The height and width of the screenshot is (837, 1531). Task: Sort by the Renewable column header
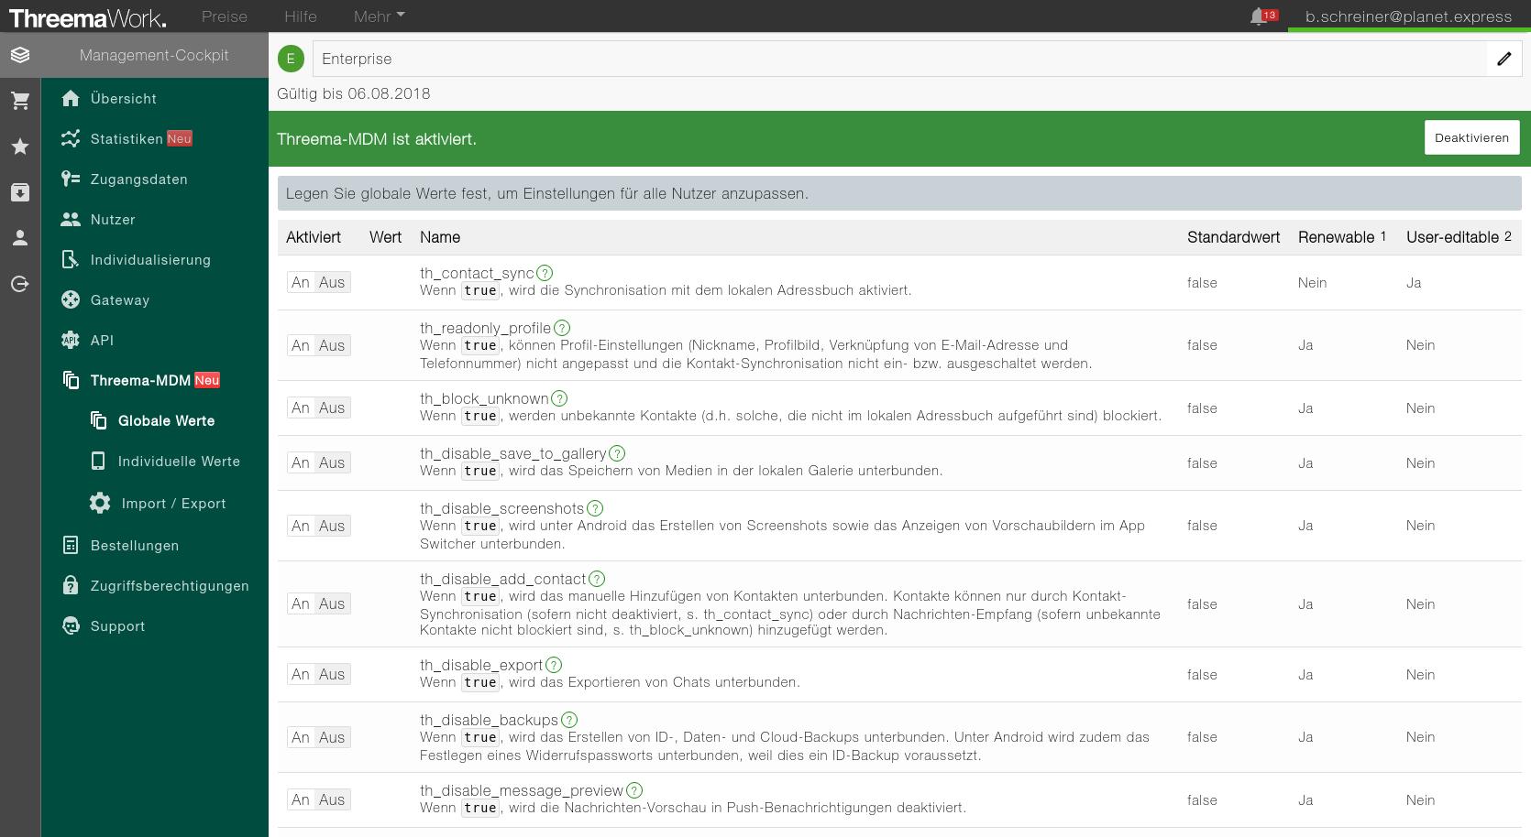1341,237
